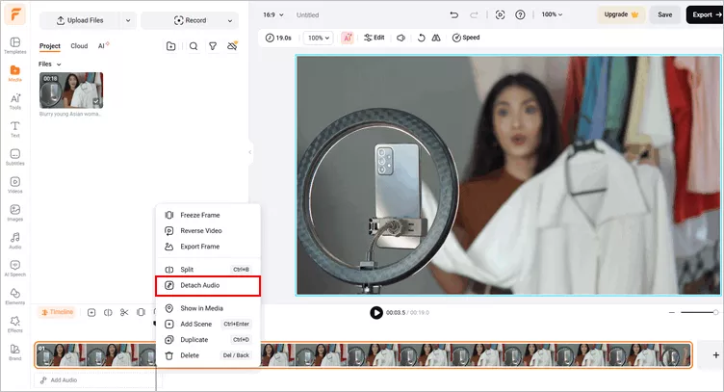Open the Effects sidebar panel
724x392 pixels.
pos(14,325)
